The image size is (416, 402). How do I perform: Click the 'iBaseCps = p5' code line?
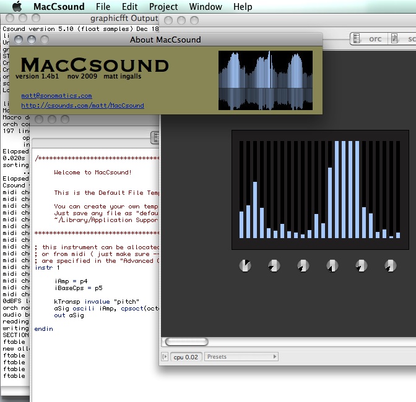click(79, 288)
